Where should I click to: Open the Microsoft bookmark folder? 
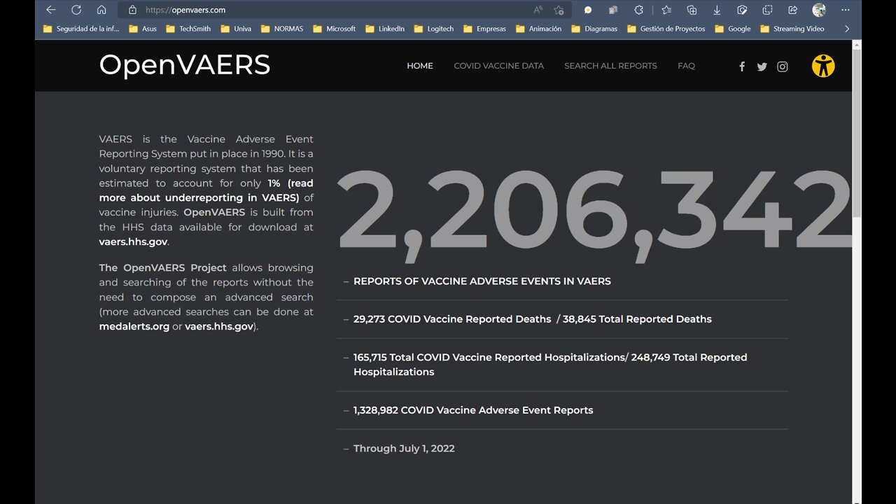[x=335, y=29]
